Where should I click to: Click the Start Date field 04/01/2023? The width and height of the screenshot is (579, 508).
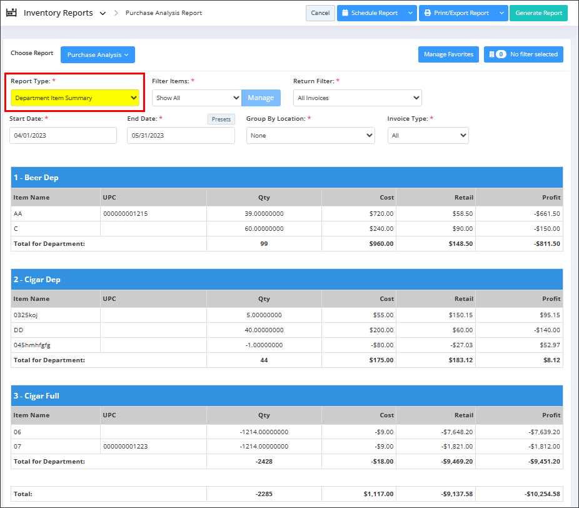(63, 136)
